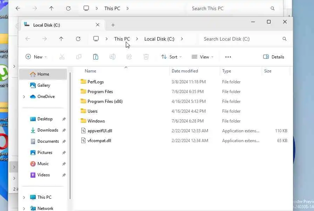Select Home in navigation pane
Screen dimensions: 314x211
43,74
